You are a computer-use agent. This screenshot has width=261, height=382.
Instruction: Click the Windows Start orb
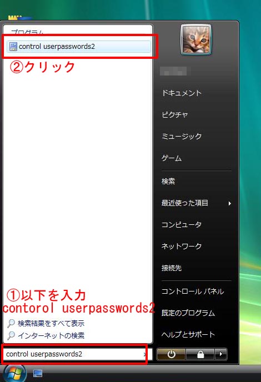coord(14,374)
